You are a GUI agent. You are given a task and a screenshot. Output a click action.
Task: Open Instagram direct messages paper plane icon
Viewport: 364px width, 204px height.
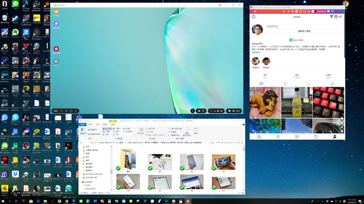point(331,17)
